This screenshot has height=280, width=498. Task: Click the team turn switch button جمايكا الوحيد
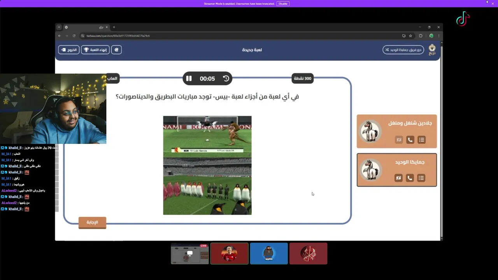pos(403,50)
